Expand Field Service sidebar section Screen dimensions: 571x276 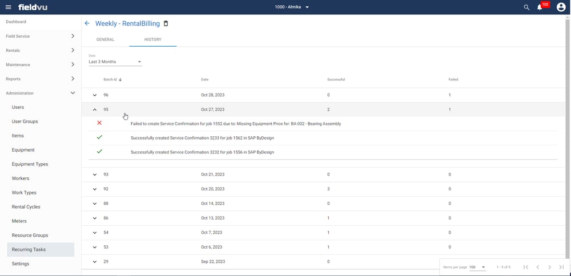point(40,36)
